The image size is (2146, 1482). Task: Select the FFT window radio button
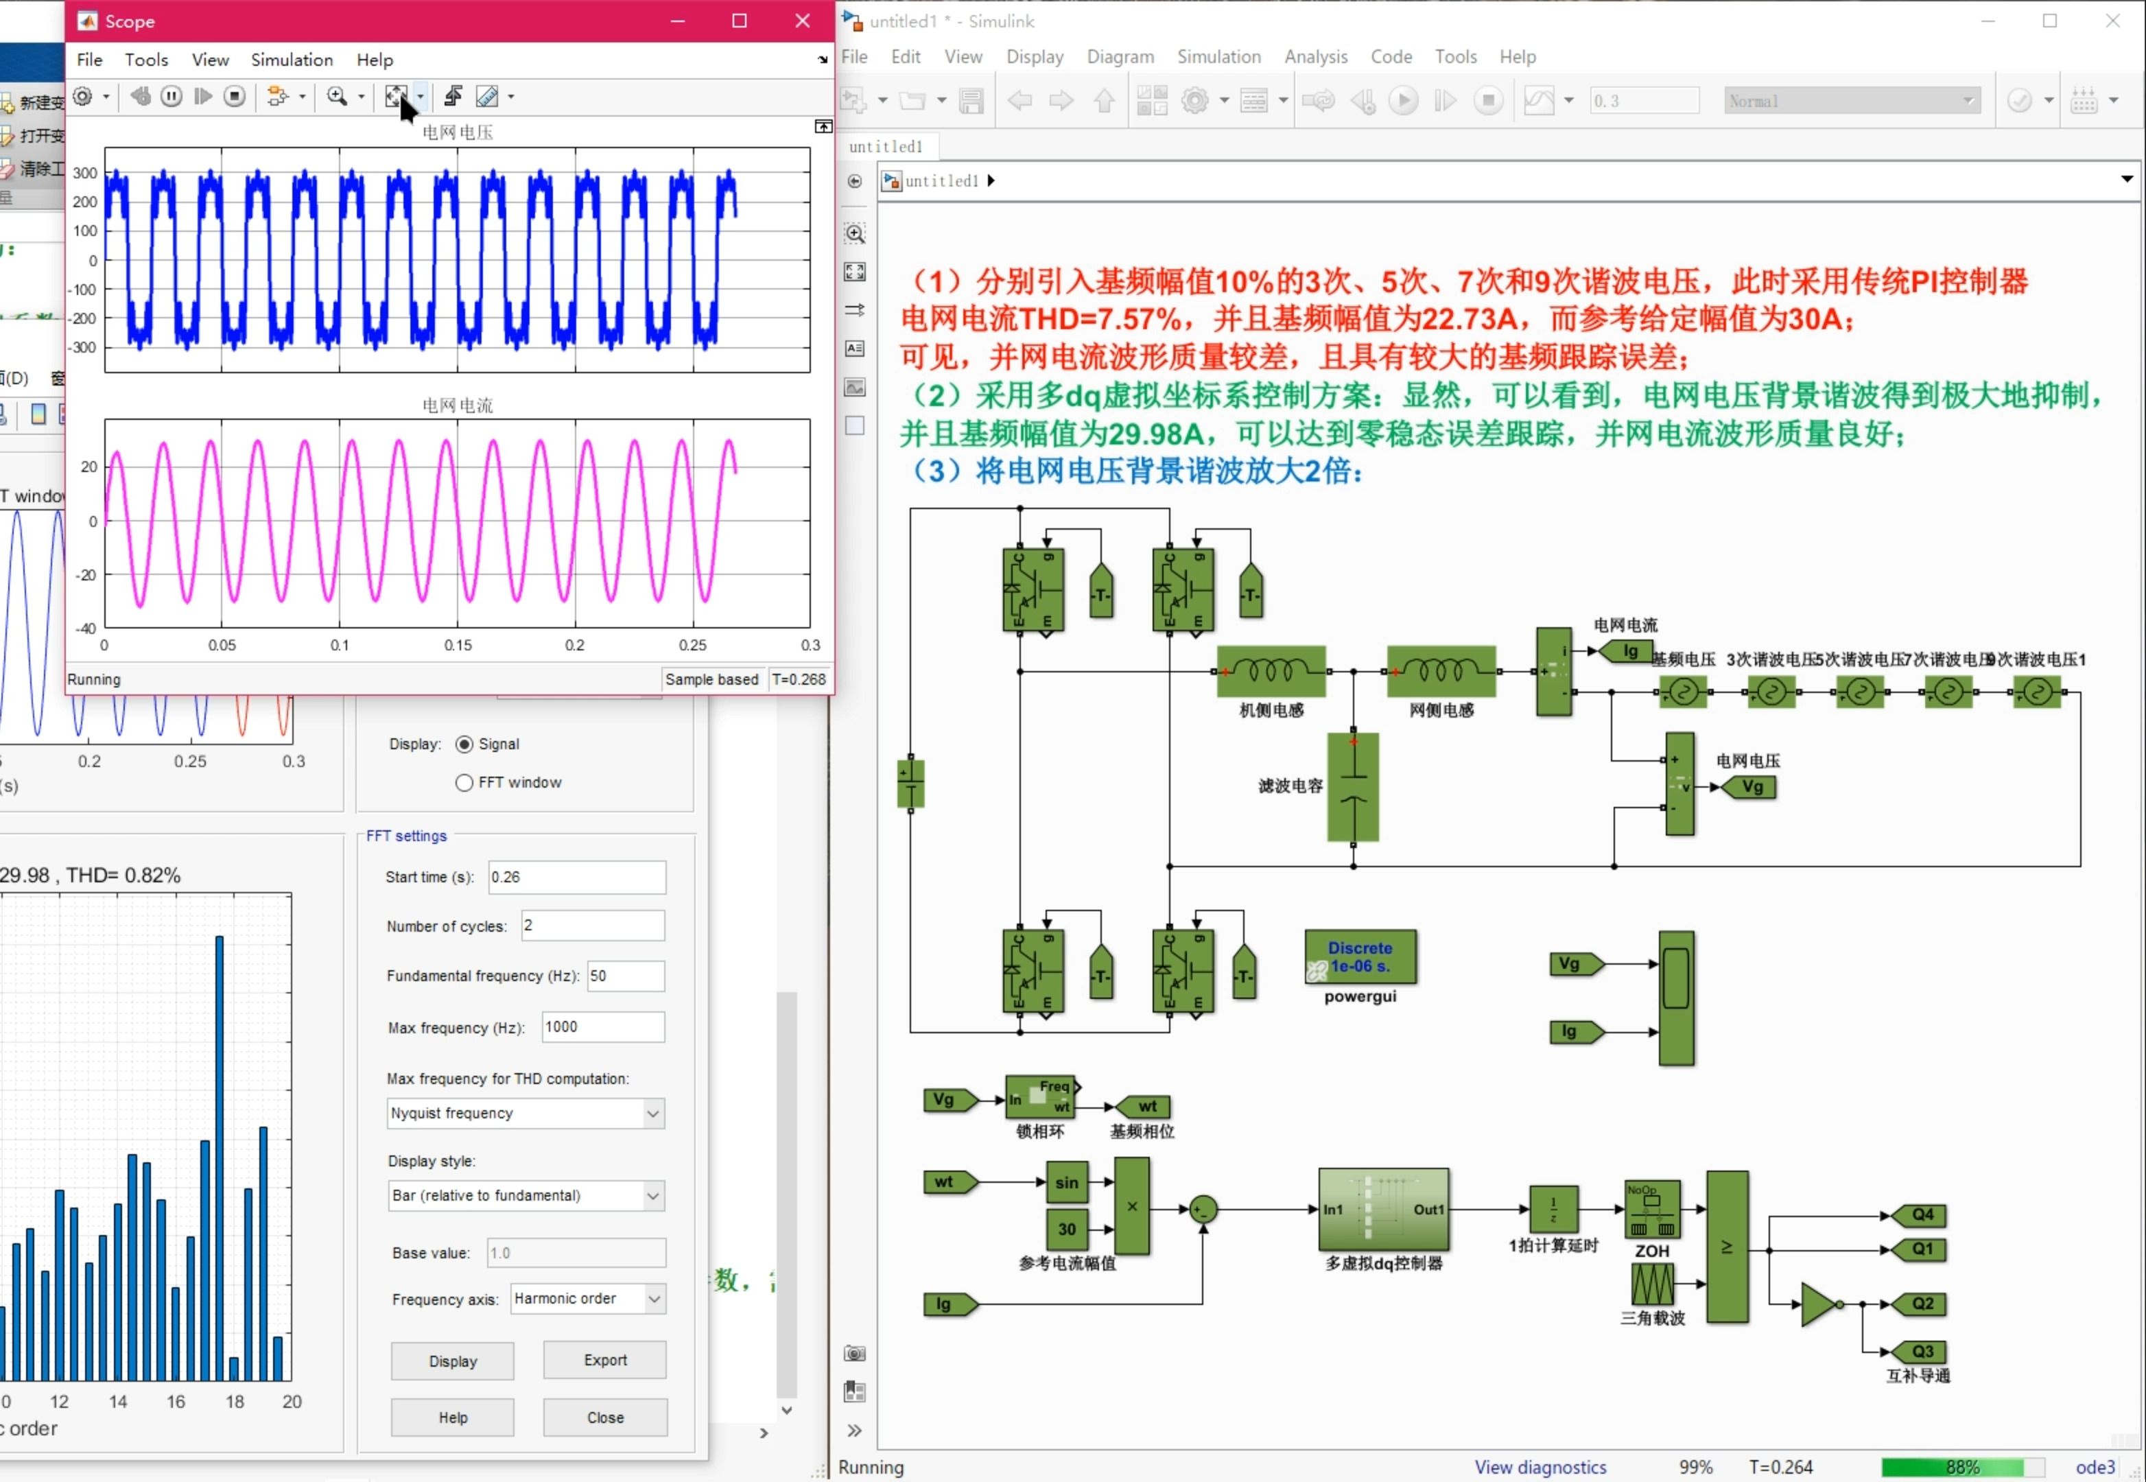(464, 783)
